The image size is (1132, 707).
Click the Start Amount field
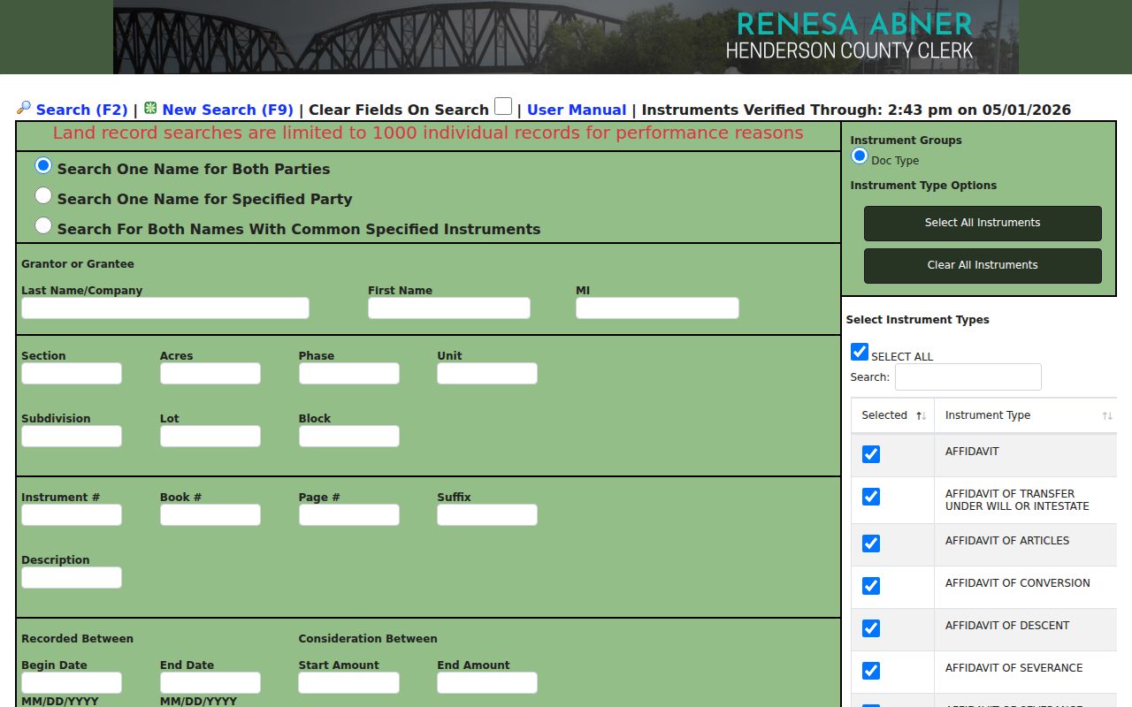tap(349, 682)
